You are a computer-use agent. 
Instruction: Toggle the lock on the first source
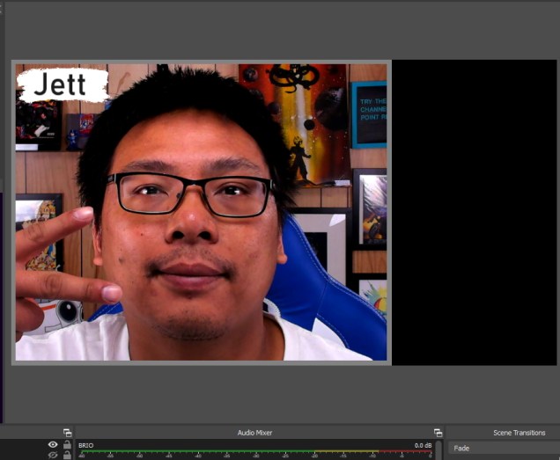pos(67,445)
